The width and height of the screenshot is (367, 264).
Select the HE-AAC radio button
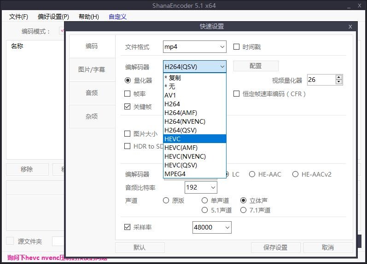coord(252,174)
